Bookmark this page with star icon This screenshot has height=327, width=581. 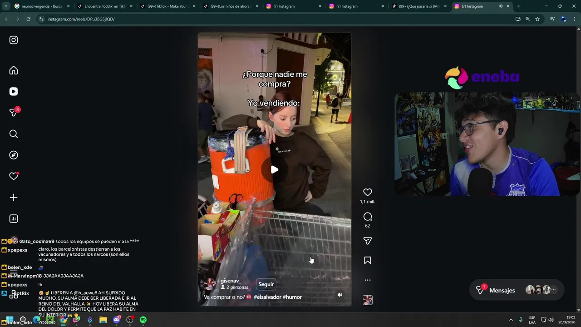click(537, 19)
